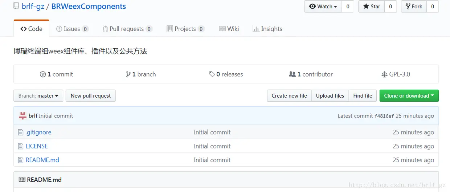Click the README.md file row icon
The height and width of the screenshot is (192, 450).
pos(21,160)
